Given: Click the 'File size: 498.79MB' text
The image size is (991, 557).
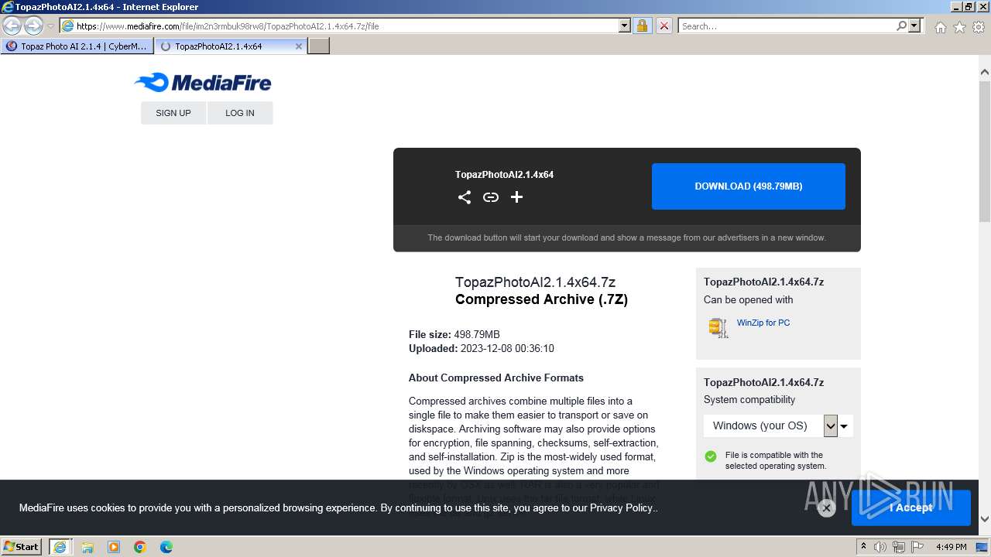Looking at the screenshot, I should [454, 334].
